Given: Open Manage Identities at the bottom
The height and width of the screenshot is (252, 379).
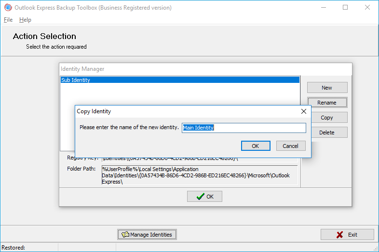Looking at the screenshot, I should (x=147, y=235).
